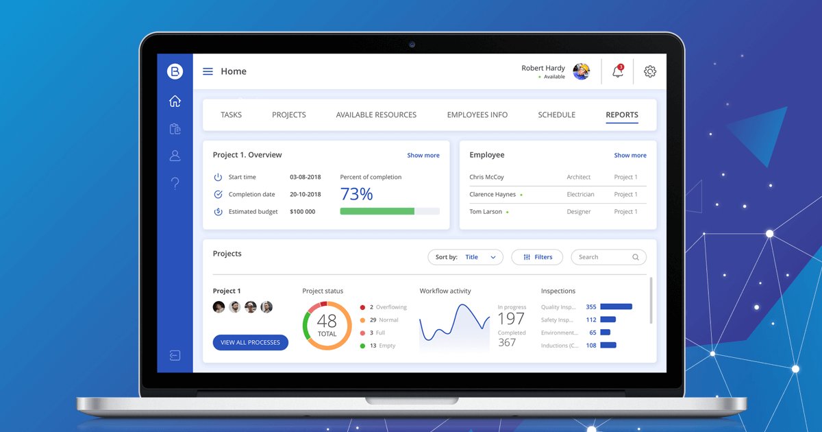822x432 pixels.
Task: Click the Estimated budget $100 000 value
Action: pos(302,212)
